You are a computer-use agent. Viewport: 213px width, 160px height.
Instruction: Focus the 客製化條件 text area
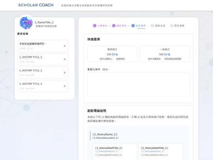(138, 85)
